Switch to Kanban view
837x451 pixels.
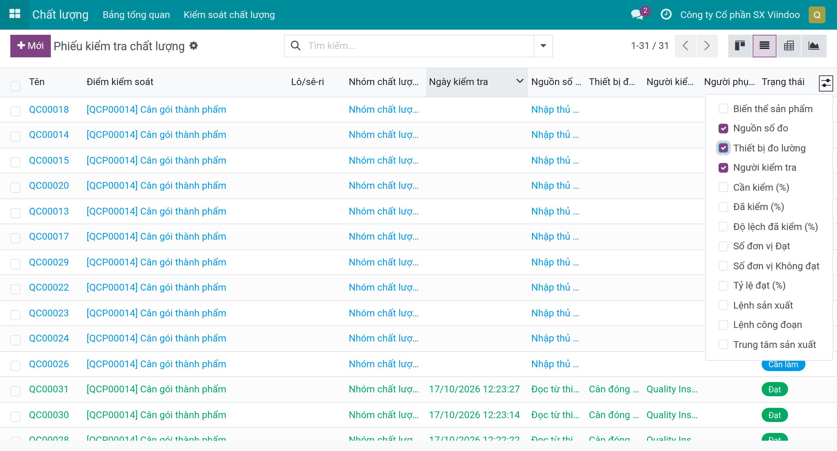coord(740,46)
